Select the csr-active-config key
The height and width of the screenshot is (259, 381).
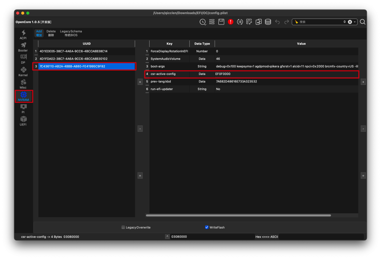pos(169,74)
